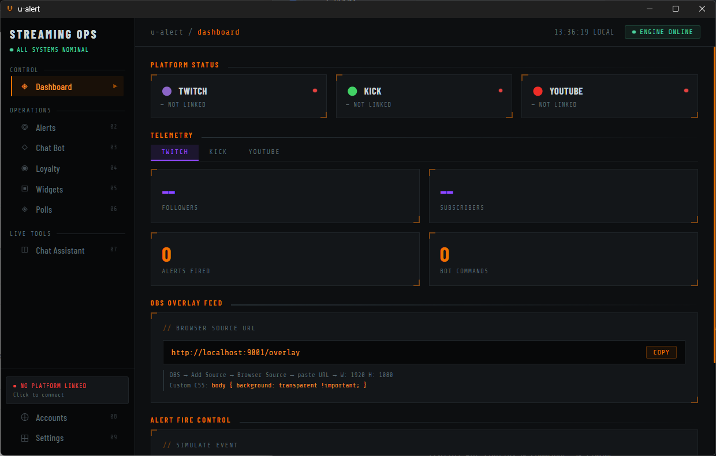This screenshot has height=456, width=716.
Task: Select the Dashboard menu entry
Action: (68, 86)
